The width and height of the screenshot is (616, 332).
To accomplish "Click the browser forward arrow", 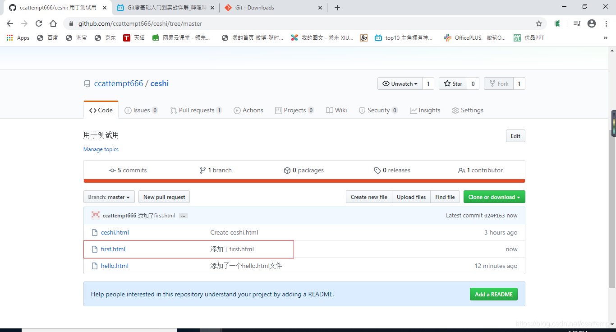I will coord(24,23).
